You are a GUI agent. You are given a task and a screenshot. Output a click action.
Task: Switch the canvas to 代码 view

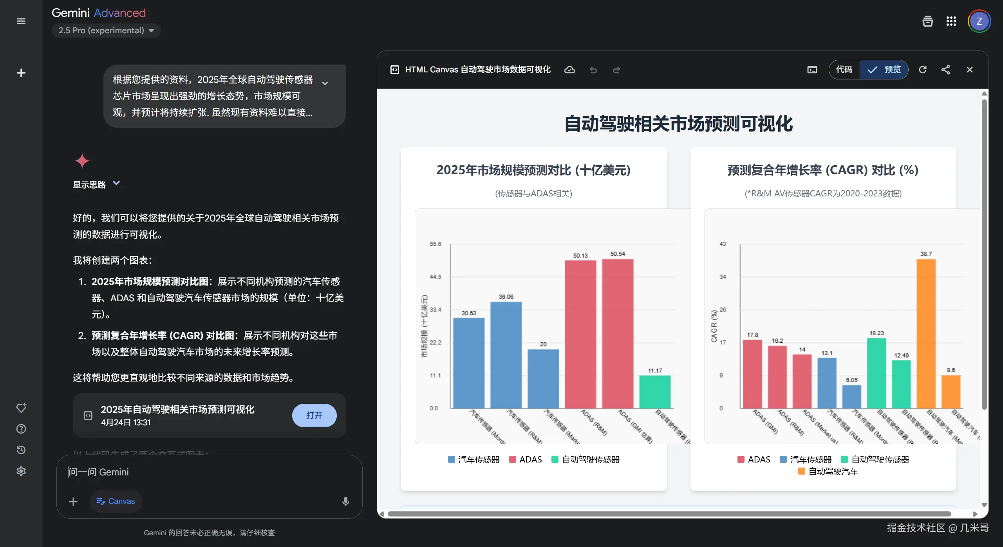pos(844,69)
